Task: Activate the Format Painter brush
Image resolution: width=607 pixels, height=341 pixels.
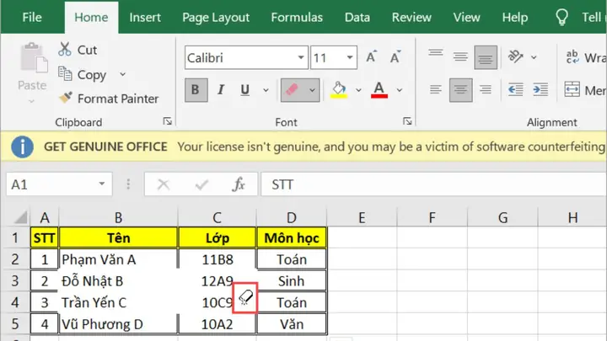Action: click(x=66, y=97)
